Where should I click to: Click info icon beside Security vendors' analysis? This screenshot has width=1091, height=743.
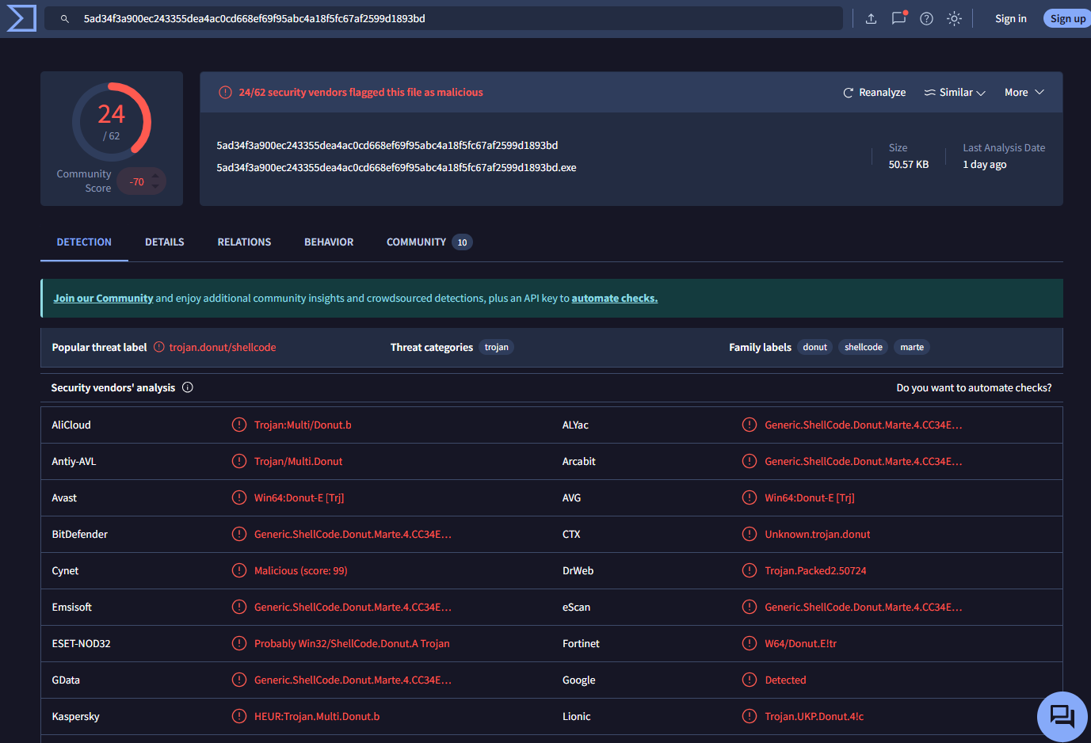[x=188, y=387]
